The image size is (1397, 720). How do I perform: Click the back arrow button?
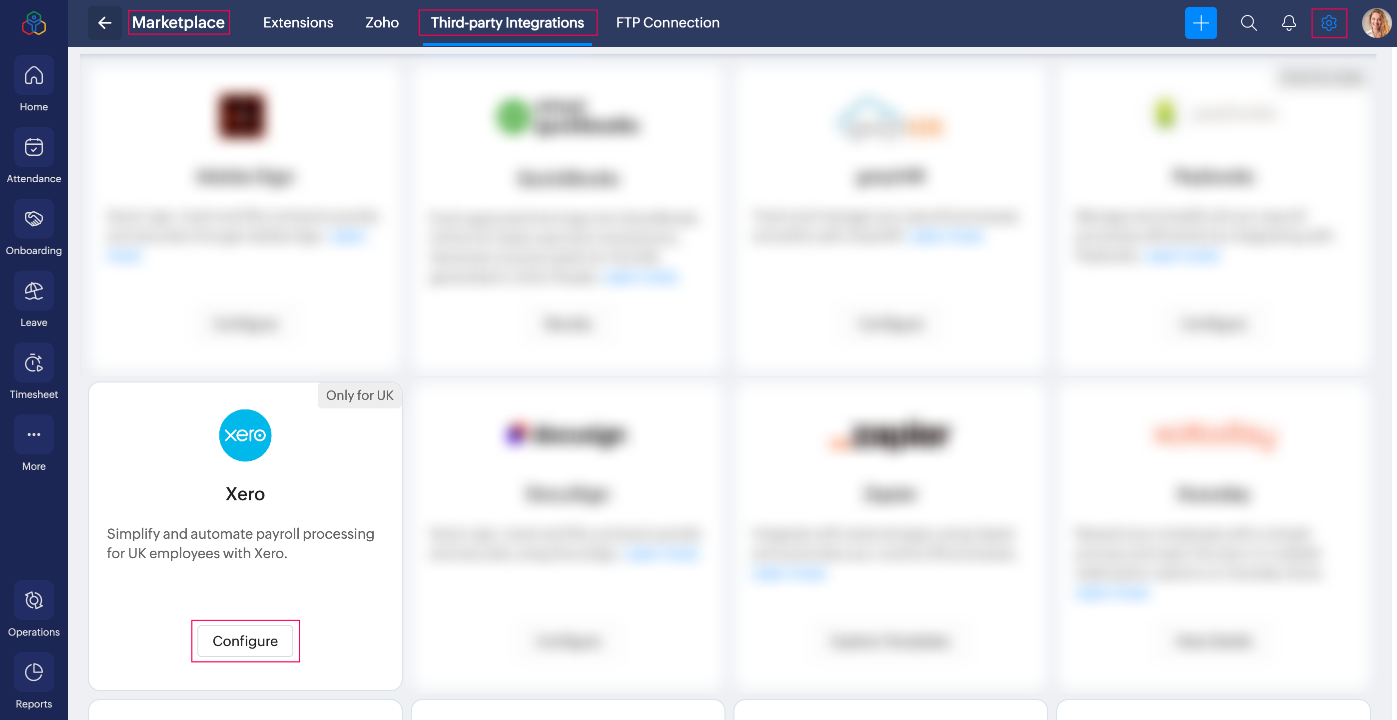pyautogui.click(x=104, y=23)
